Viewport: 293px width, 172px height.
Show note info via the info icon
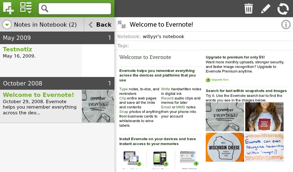click(x=286, y=25)
